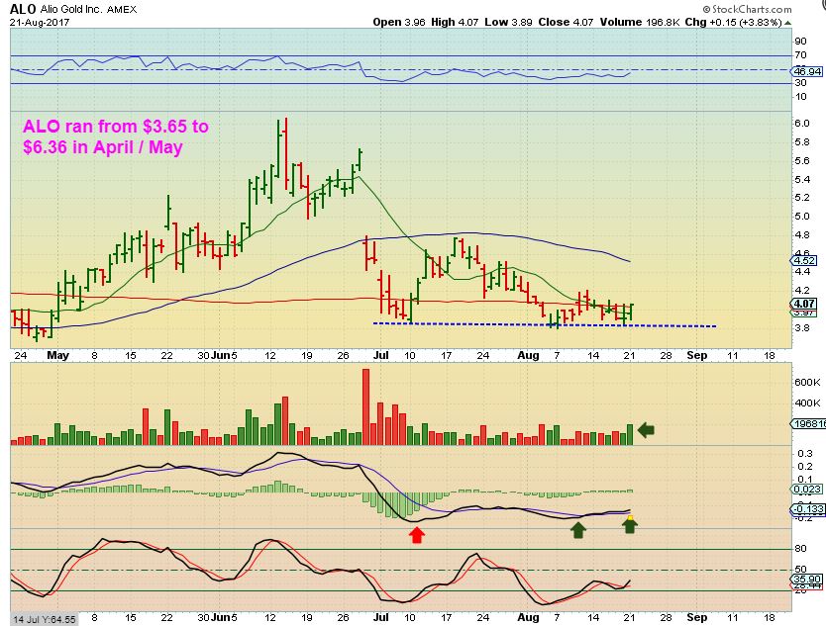This screenshot has height=626, width=826.
Task: Click the blue dashed support line
Action: tap(544, 324)
